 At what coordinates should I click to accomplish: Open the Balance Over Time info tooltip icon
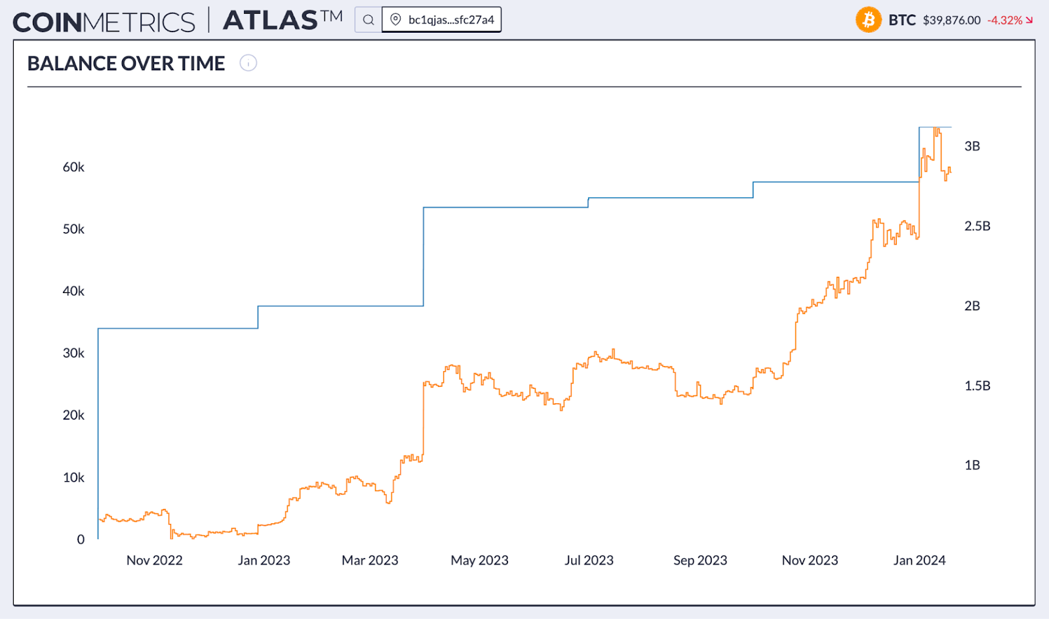coord(248,63)
